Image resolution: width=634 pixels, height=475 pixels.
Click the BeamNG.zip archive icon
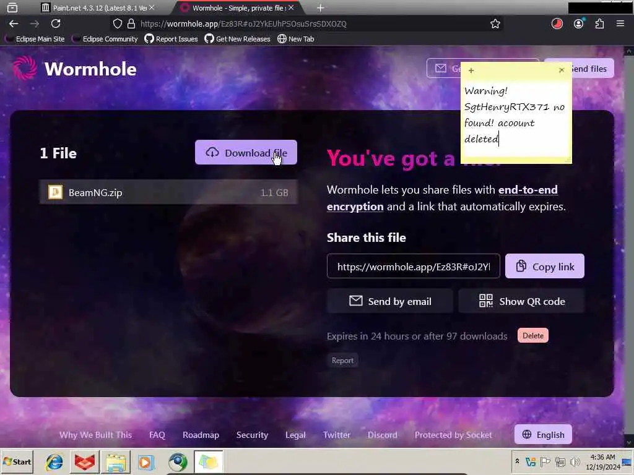tap(55, 192)
